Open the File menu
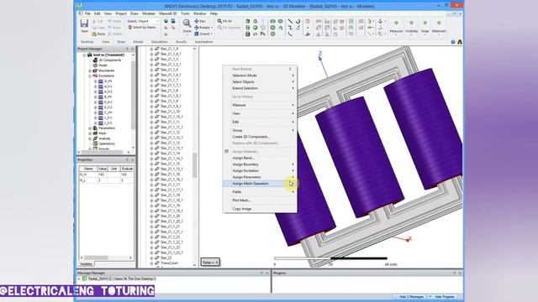538x302 pixels. [87, 13]
